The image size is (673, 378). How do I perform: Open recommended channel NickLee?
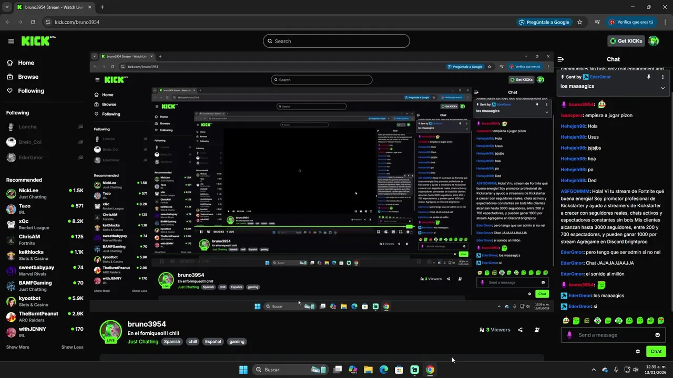[45, 193]
